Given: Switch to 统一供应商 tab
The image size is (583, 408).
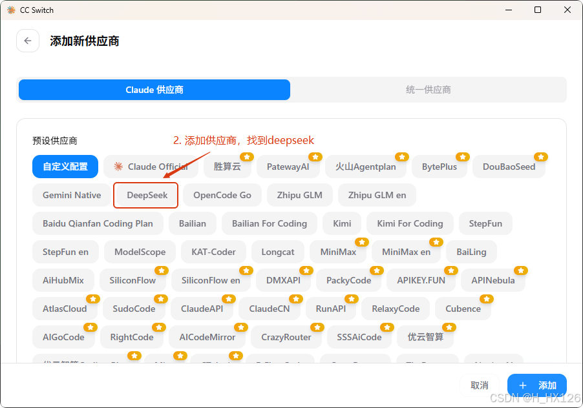Looking at the screenshot, I should tap(429, 90).
